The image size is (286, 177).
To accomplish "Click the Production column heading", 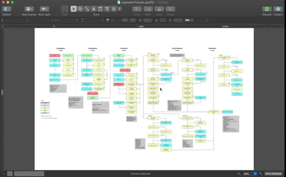I will click(x=124, y=48).
